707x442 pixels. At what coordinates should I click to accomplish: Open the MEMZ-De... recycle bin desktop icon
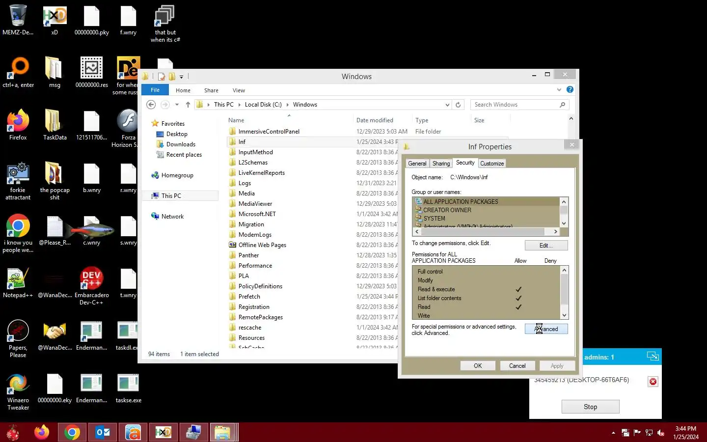coord(18,20)
